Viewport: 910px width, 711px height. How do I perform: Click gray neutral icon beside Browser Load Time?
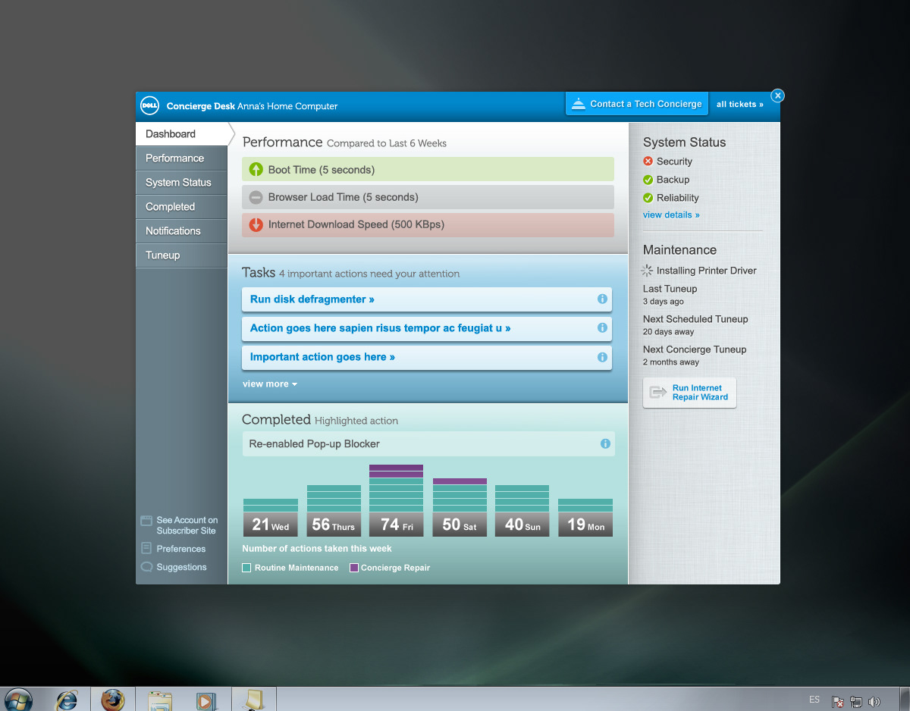[256, 197]
